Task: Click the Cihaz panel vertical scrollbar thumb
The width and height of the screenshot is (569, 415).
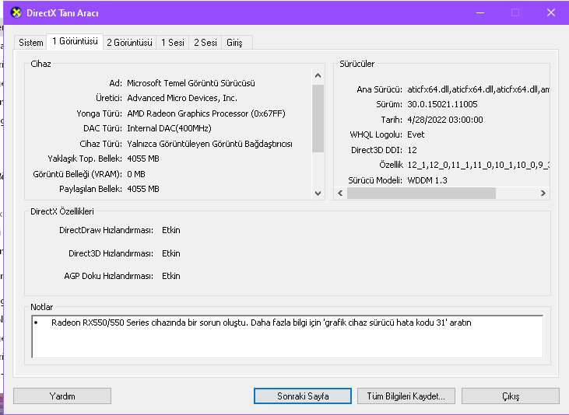Action: coord(318,118)
